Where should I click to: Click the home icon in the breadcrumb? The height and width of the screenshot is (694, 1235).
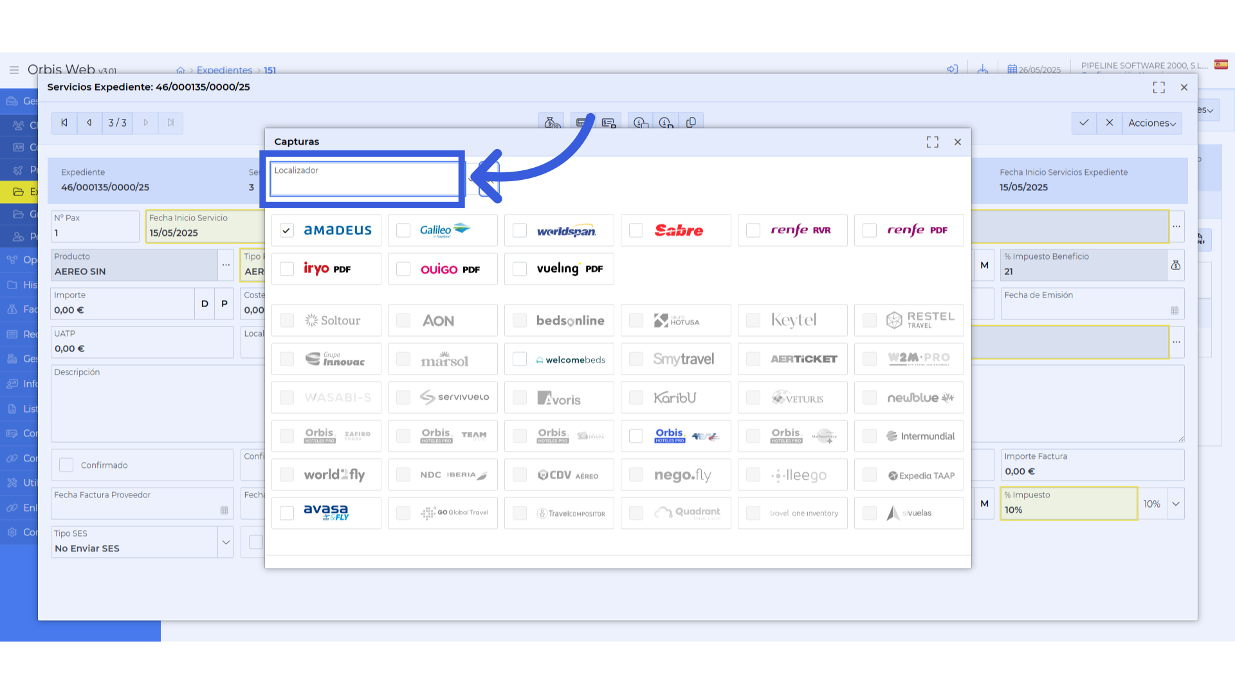181,70
